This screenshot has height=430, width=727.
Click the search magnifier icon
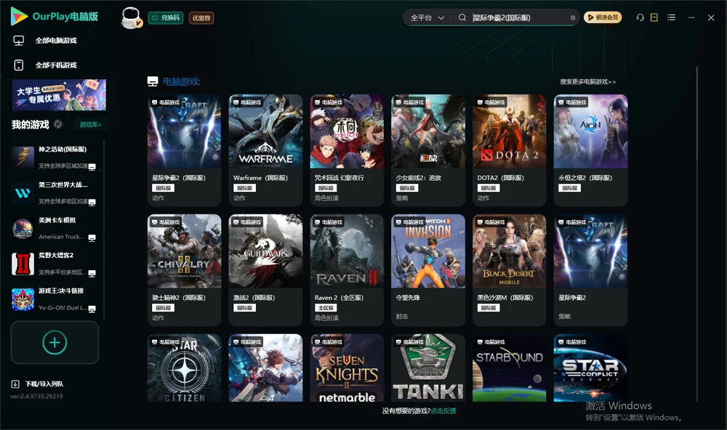point(462,17)
